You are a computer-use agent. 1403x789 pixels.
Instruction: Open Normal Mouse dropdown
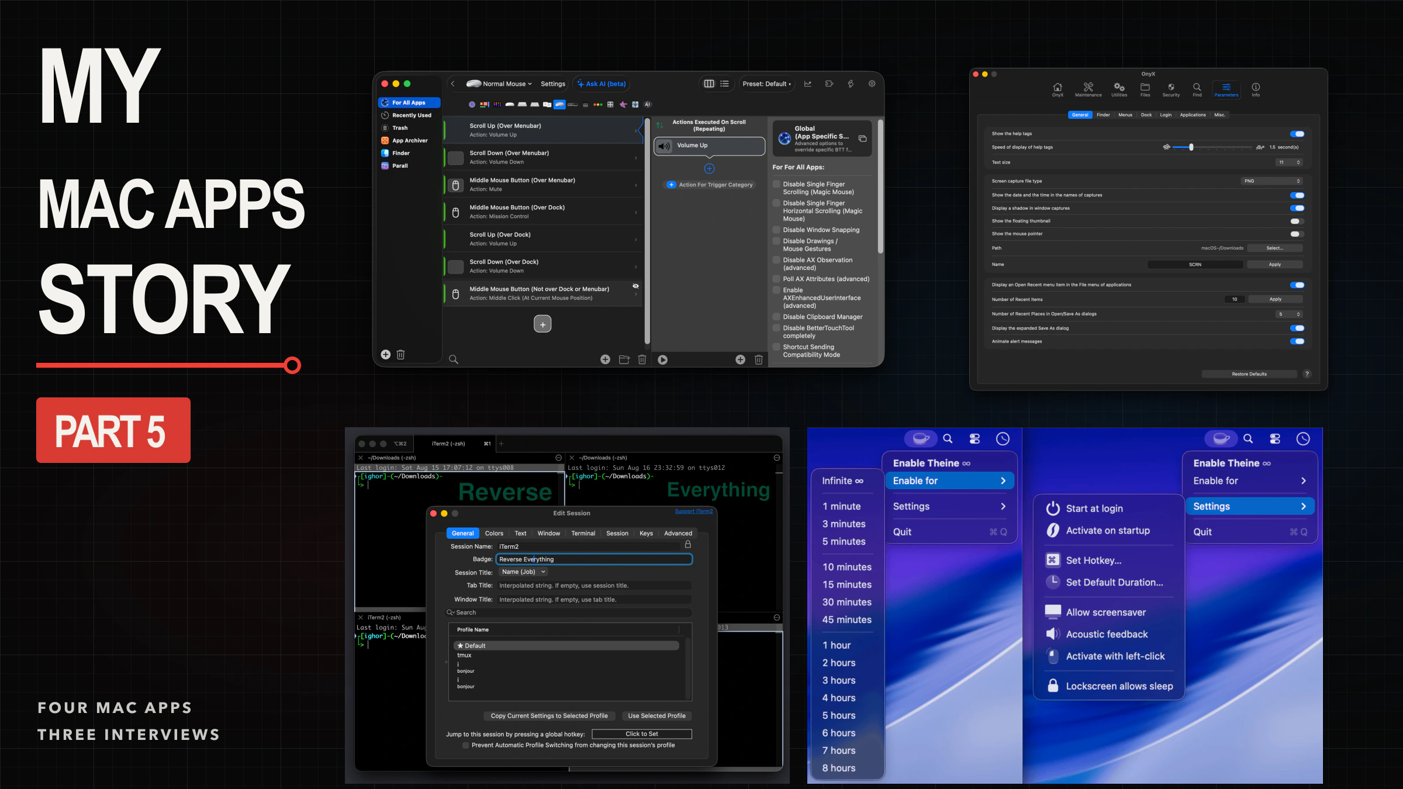click(x=499, y=84)
